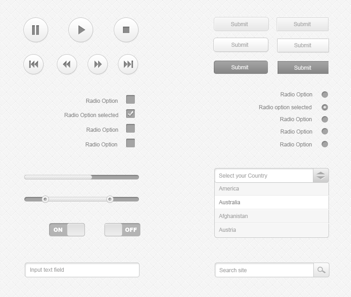Click into the Input text field
The height and width of the screenshot is (297, 351).
coord(82,270)
